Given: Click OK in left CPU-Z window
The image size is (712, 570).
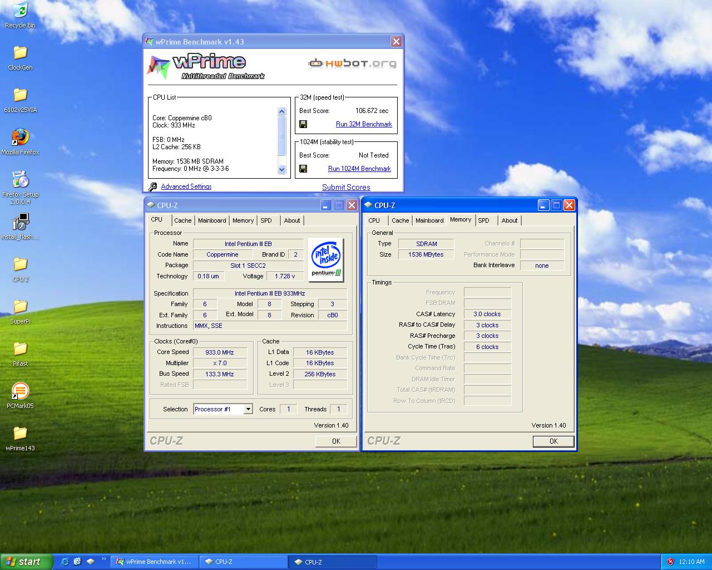Looking at the screenshot, I should pos(336,441).
